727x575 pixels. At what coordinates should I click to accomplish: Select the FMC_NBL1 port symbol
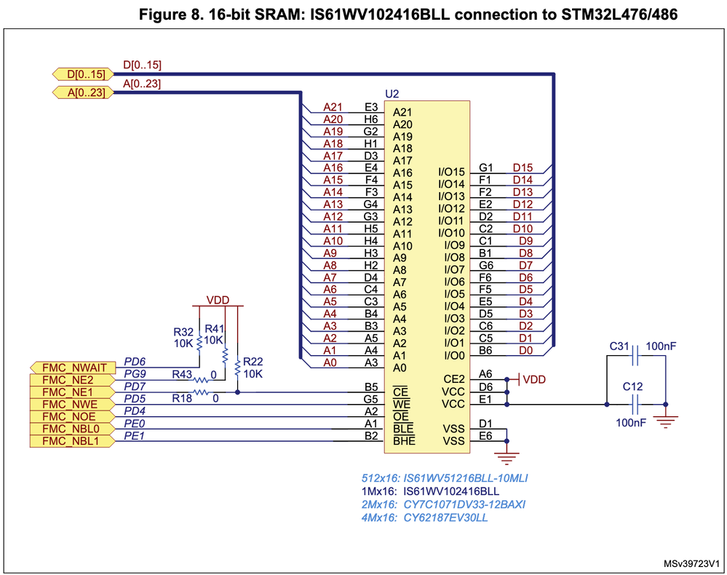[72, 441]
